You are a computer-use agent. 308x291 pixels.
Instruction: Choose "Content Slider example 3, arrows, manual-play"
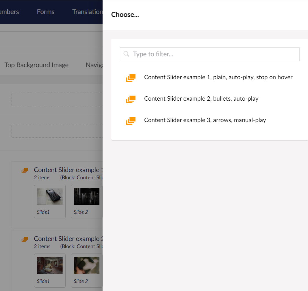[x=205, y=120]
